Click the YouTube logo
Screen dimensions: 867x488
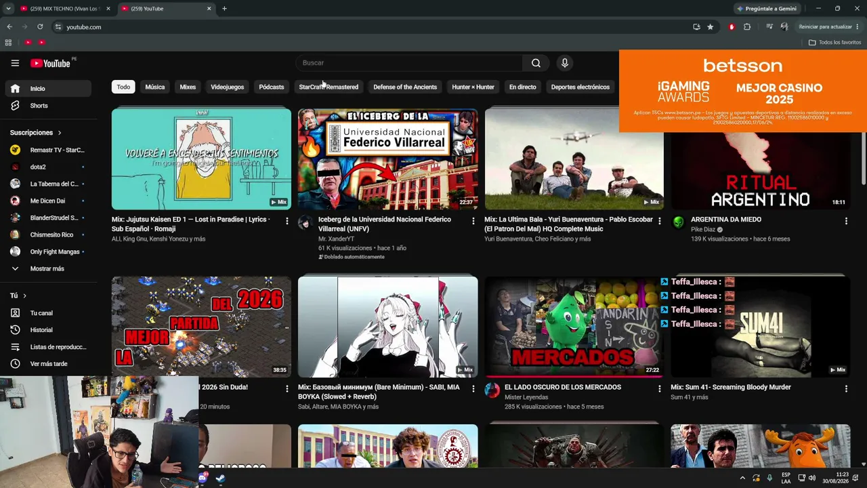pyautogui.click(x=51, y=63)
